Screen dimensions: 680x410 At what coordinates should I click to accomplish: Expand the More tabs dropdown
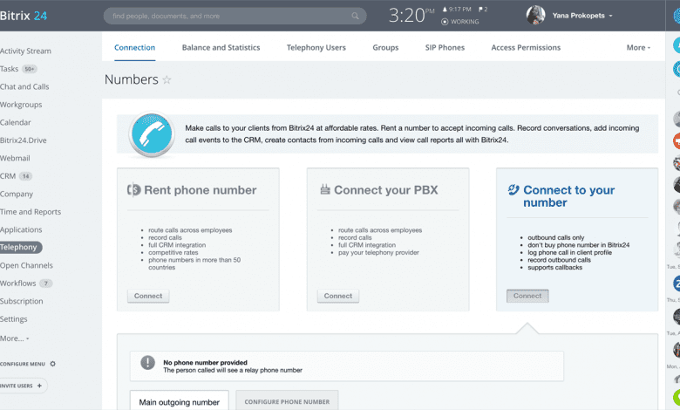(638, 48)
